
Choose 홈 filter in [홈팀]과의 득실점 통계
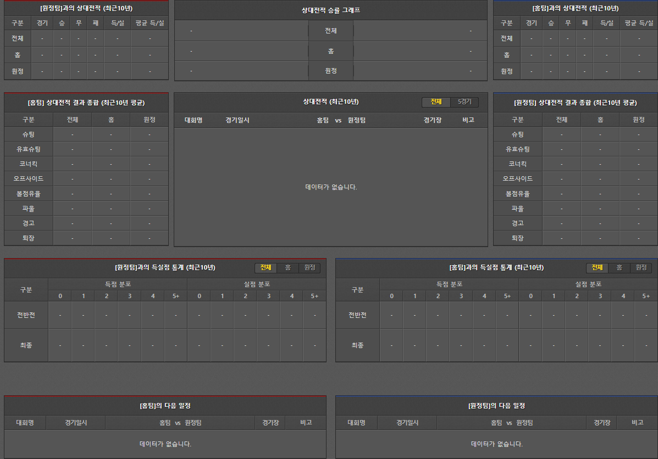tap(619, 267)
